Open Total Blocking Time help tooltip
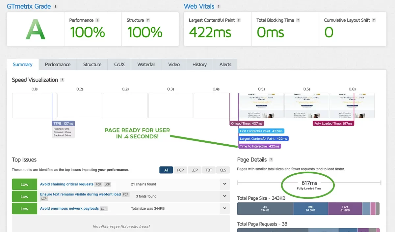 point(298,20)
